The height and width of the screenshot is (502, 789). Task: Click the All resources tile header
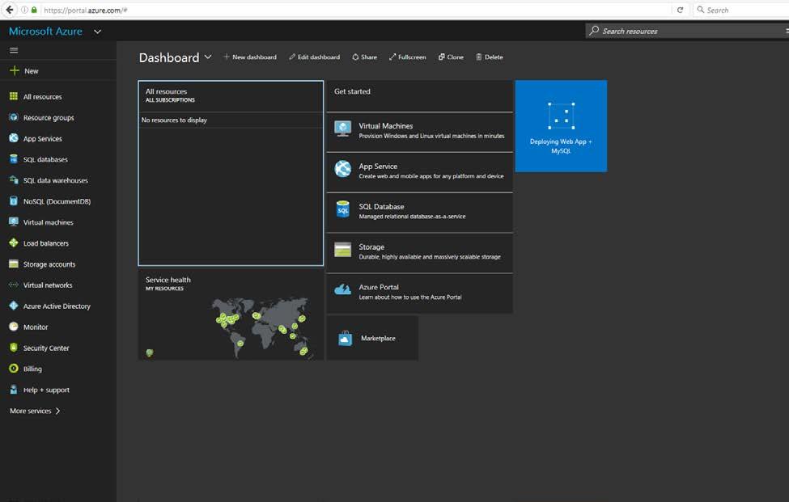click(231, 95)
